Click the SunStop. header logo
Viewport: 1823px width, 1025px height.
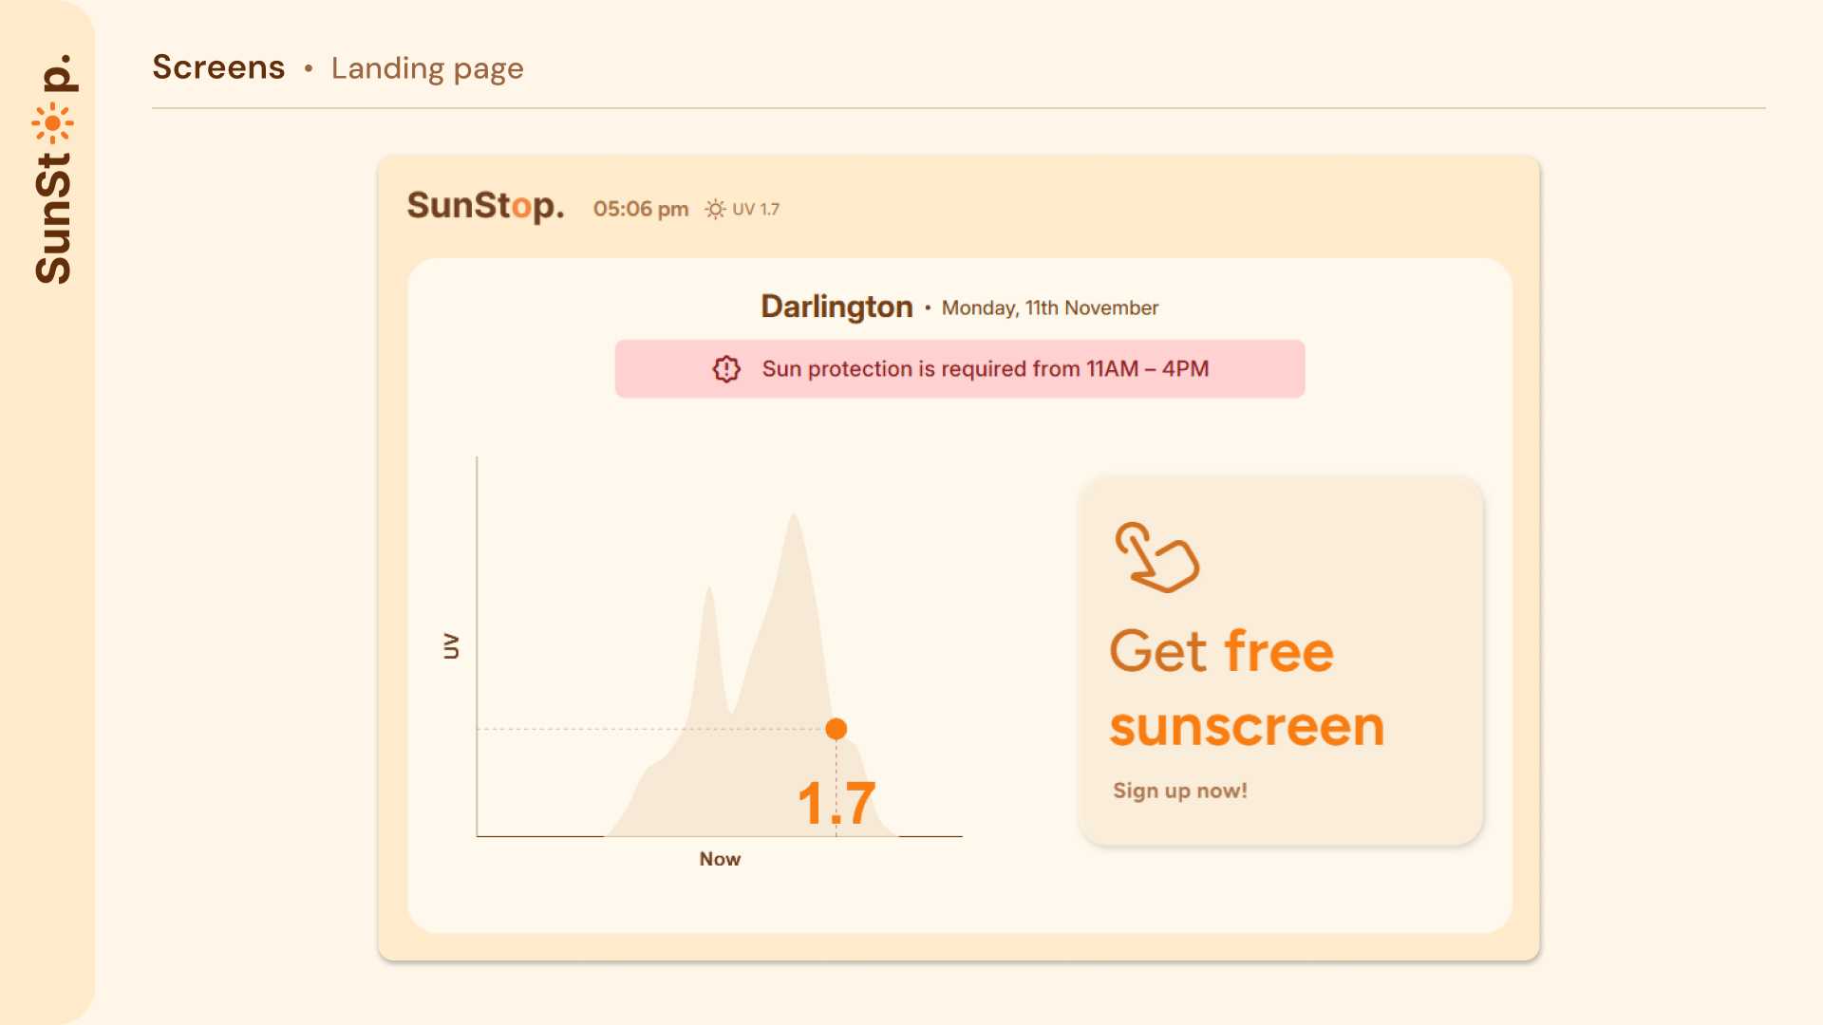485,206
